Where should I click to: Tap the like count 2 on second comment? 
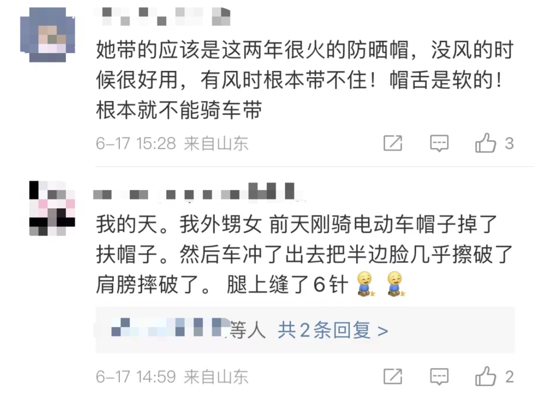point(509,377)
